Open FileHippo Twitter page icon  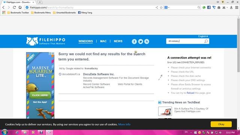tap(141, 42)
